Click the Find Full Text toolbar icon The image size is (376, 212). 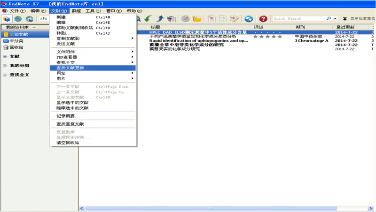(x=172, y=19)
